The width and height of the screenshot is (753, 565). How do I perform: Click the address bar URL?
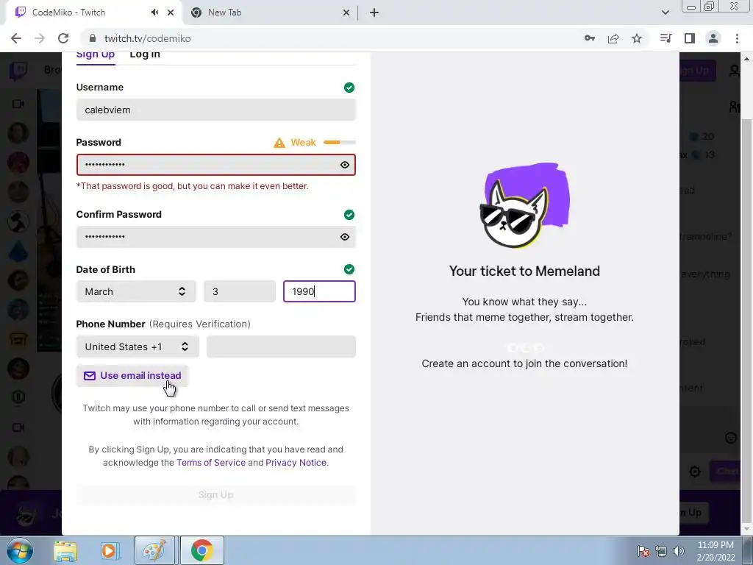click(147, 38)
